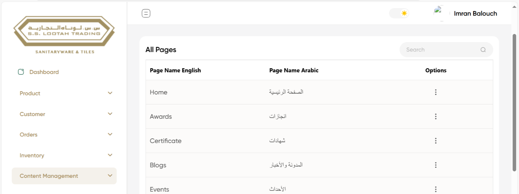Click the Imran Balouch user name
Viewport: 519px width, 194px height.
click(x=475, y=14)
